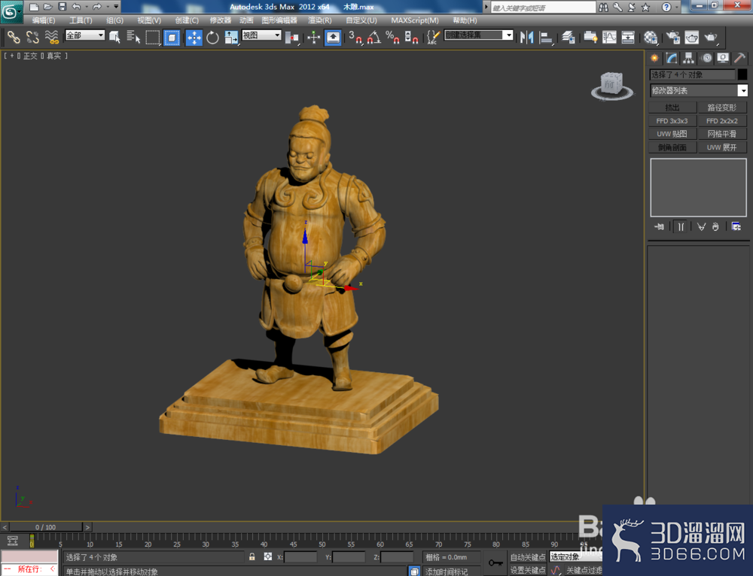Select the Link tool in main toolbar
This screenshot has width=753, height=576.
coord(14,37)
